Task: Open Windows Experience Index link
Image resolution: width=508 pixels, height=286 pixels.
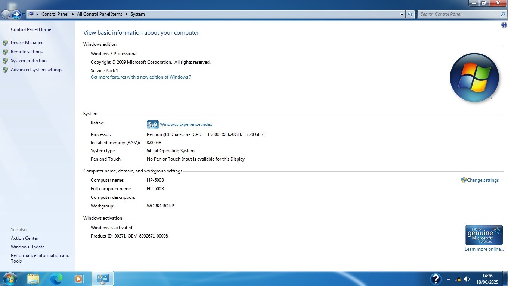Action: pyautogui.click(x=186, y=124)
